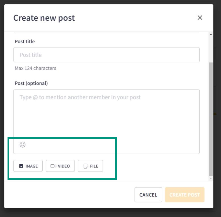Click the "Create new post" heading
Image resolution: width=221 pixels, height=217 pixels.
pyautogui.click(x=44, y=18)
